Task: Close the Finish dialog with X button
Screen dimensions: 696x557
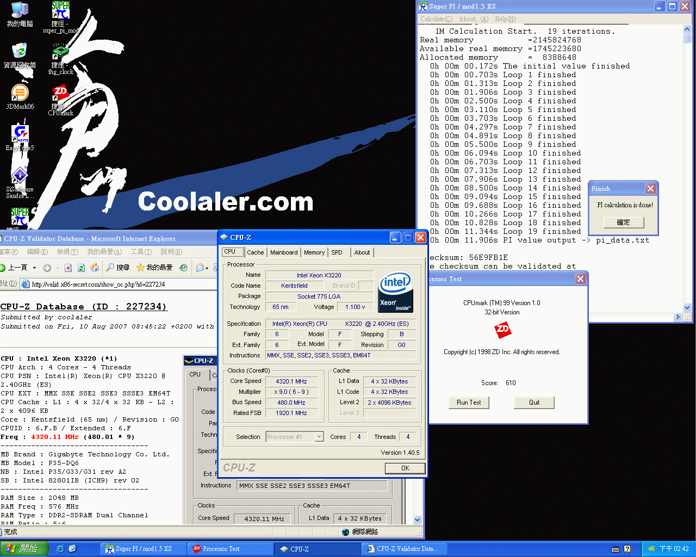Action: pyautogui.click(x=650, y=189)
